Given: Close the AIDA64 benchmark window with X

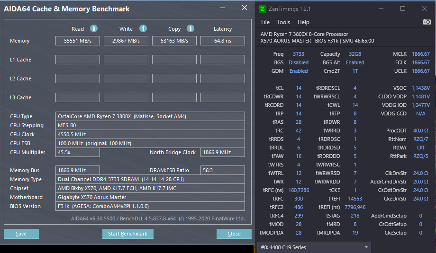Looking at the screenshot, I should 245,8.
